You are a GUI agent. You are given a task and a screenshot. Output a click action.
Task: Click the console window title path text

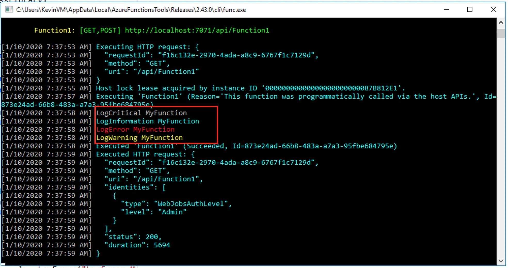[131, 10]
